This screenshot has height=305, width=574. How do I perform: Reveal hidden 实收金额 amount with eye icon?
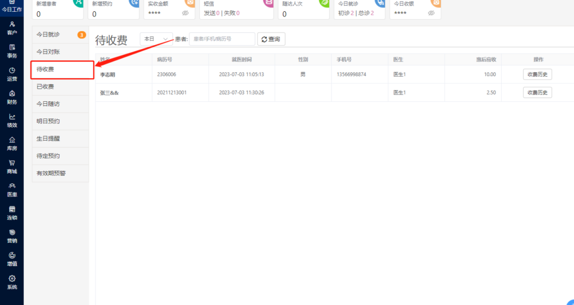[x=185, y=13]
